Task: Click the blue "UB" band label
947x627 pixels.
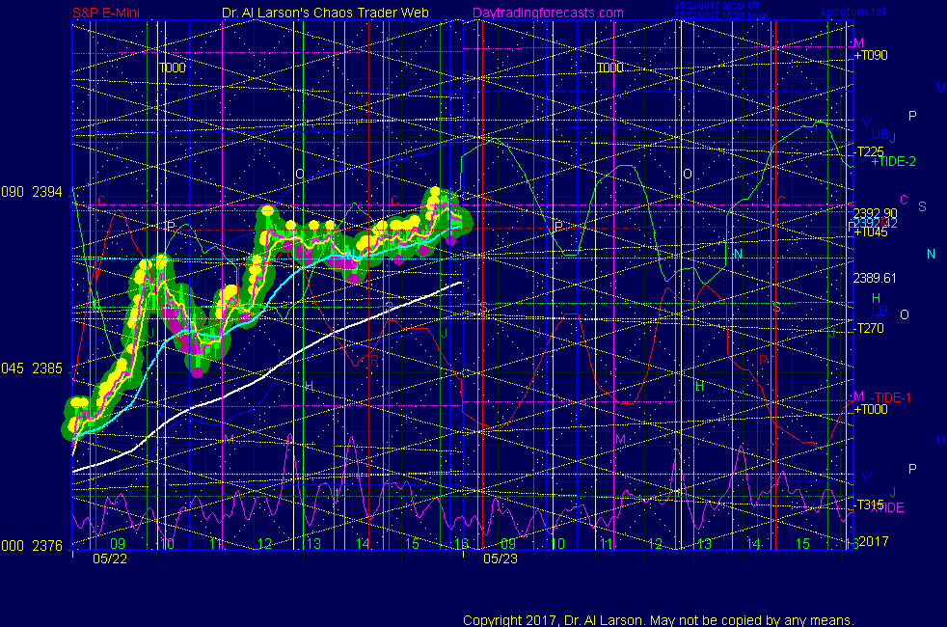Action: pos(880,134)
